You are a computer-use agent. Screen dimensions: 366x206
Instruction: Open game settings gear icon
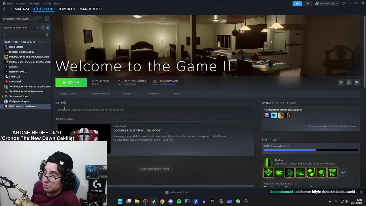pyautogui.click(x=341, y=82)
